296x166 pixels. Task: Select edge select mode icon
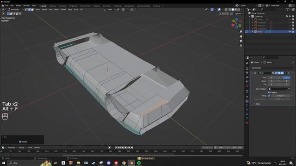click(x=29, y=9)
